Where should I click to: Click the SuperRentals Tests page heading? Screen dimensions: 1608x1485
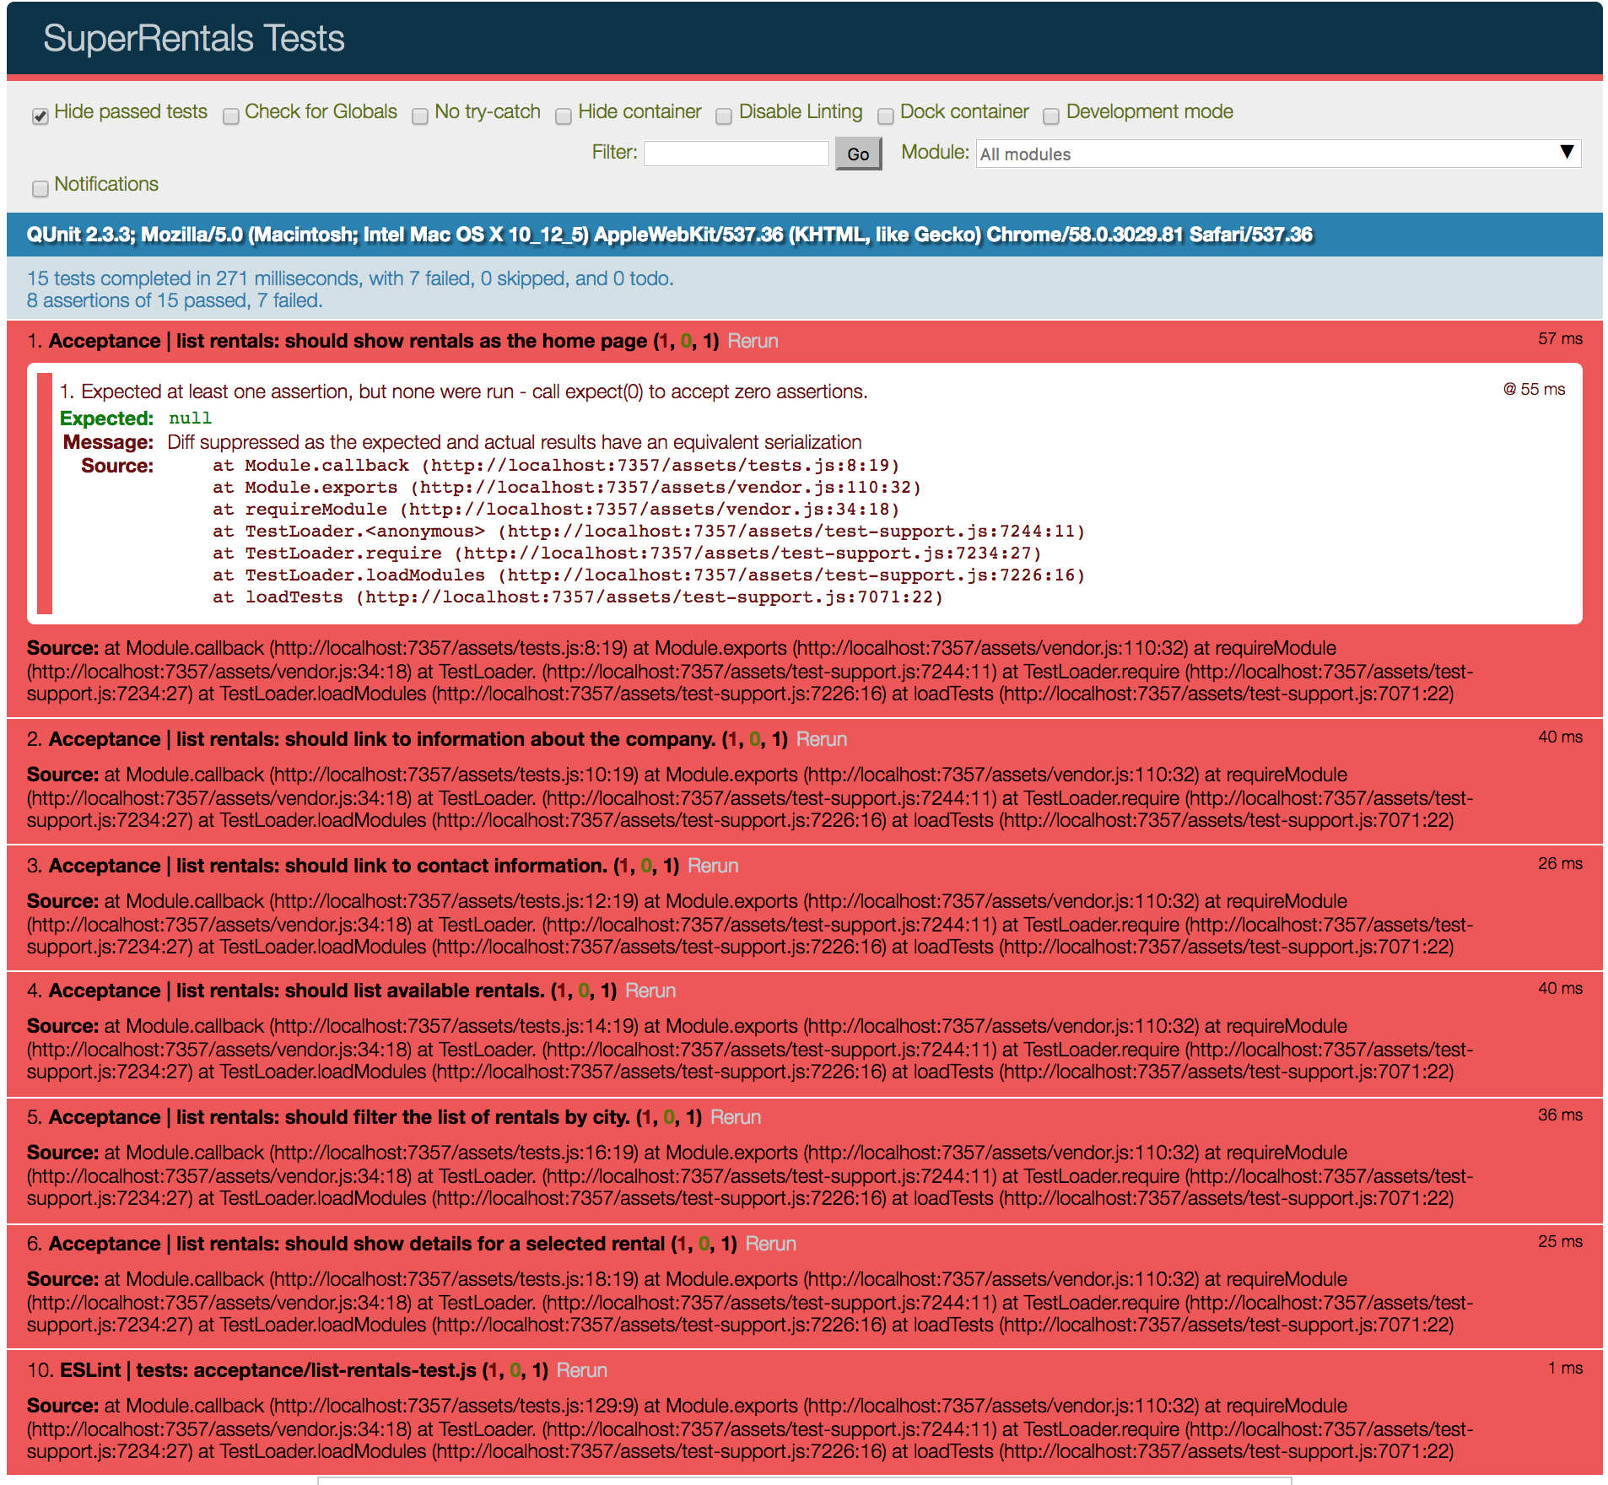(193, 38)
